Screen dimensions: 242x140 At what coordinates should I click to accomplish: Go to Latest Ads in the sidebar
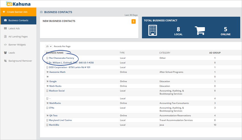point(14,28)
